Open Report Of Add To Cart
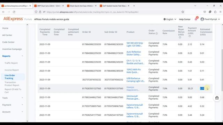 pos(13,91)
